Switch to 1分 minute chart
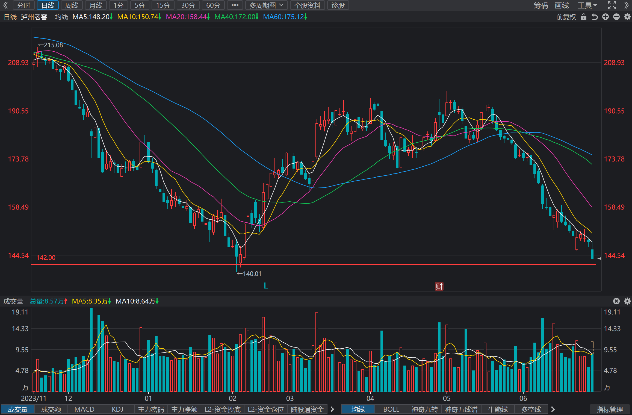Screen dimensions: 632x415 pyautogui.click(x=119, y=5)
